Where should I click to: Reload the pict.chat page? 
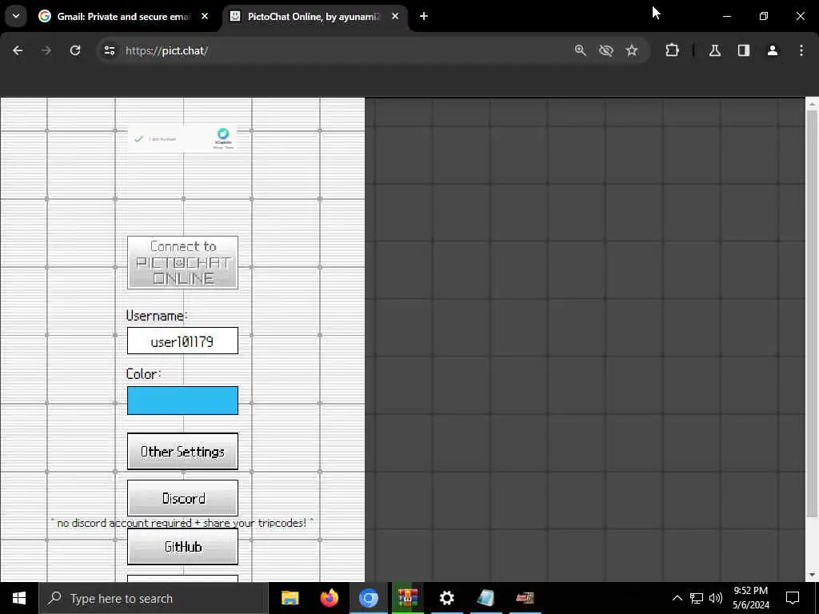click(75, 50)
